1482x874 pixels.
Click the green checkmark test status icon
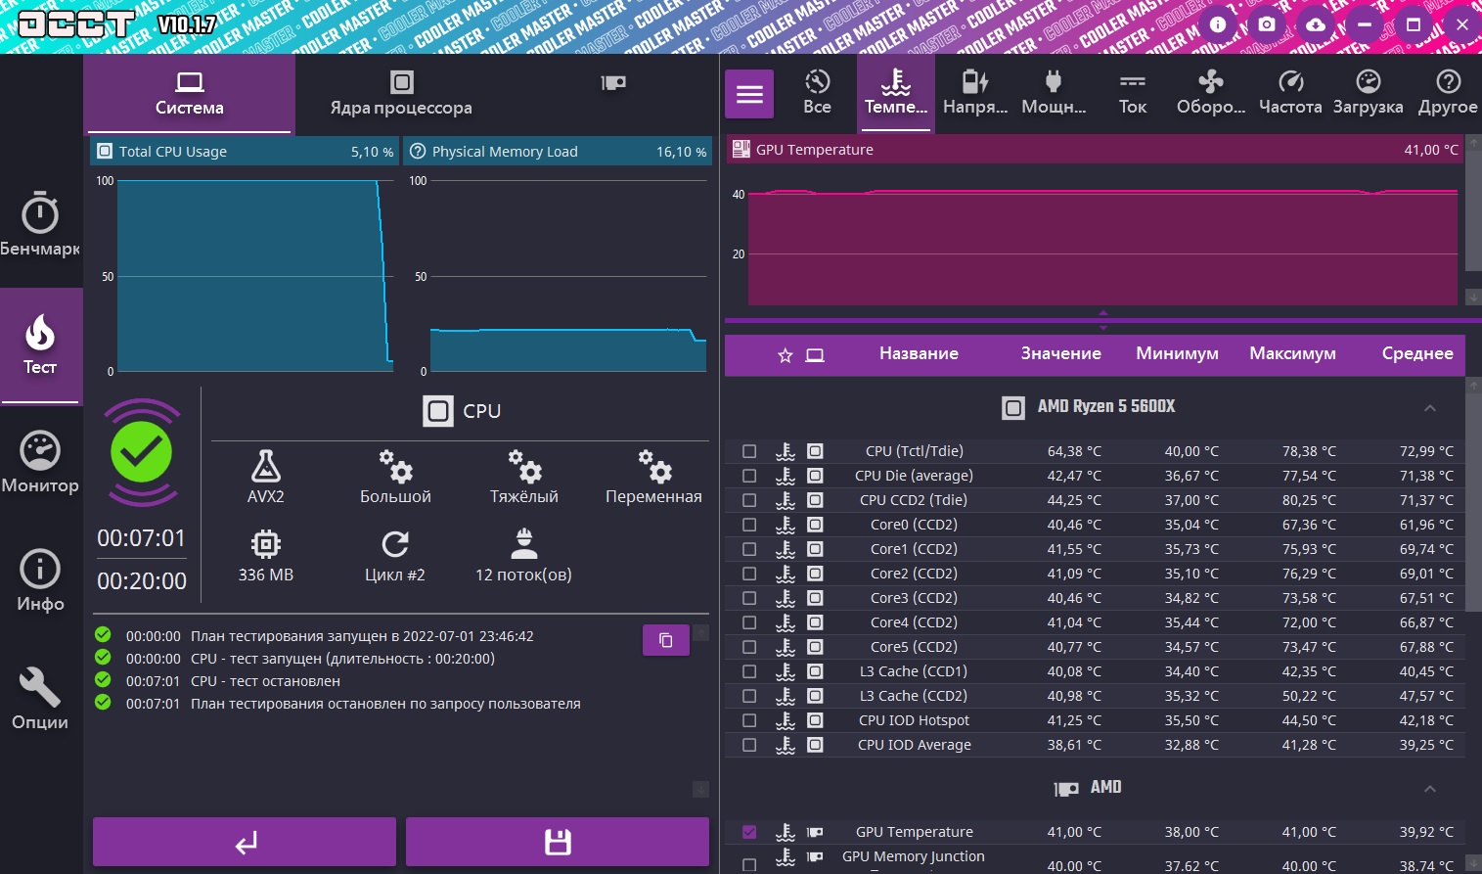(x=142, y=452)
